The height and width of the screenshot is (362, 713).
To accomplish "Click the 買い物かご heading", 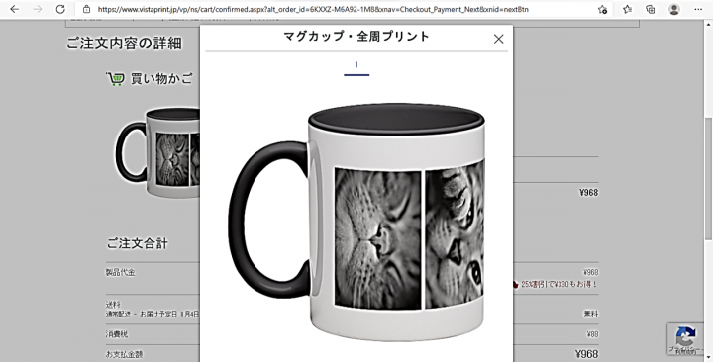I will (x=161, y=78).
